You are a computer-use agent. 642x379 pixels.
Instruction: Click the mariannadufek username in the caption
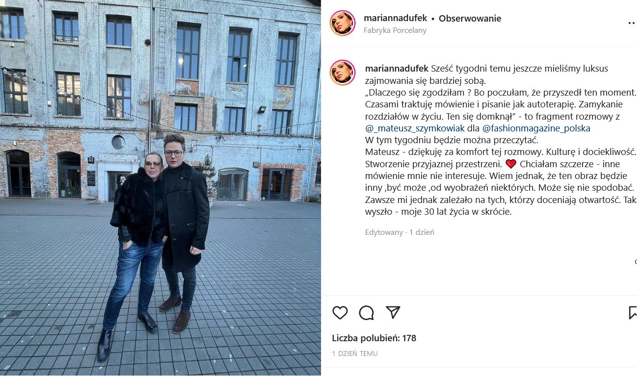click(397, 69)
